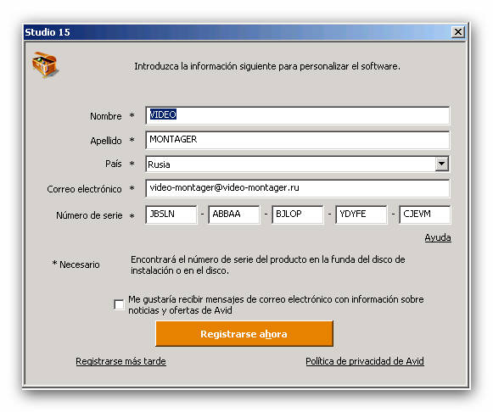
Task: Click serial number box BJLOP
Action: click(298, 214)
